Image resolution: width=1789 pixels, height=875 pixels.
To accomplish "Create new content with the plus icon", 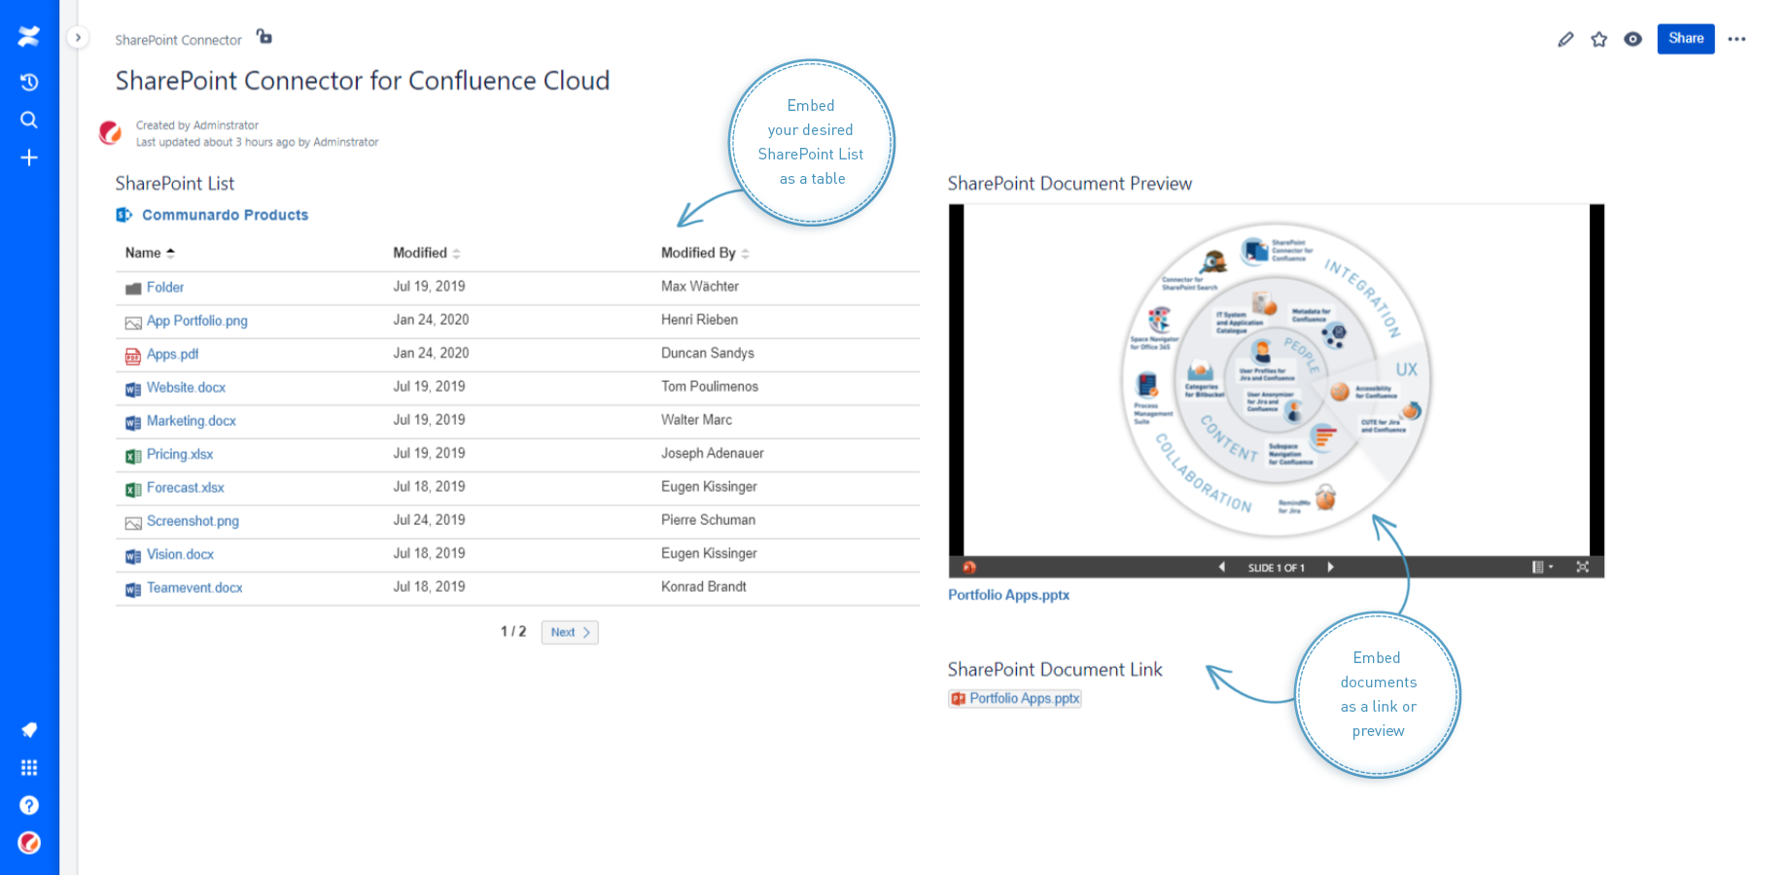I will [29, 157].
